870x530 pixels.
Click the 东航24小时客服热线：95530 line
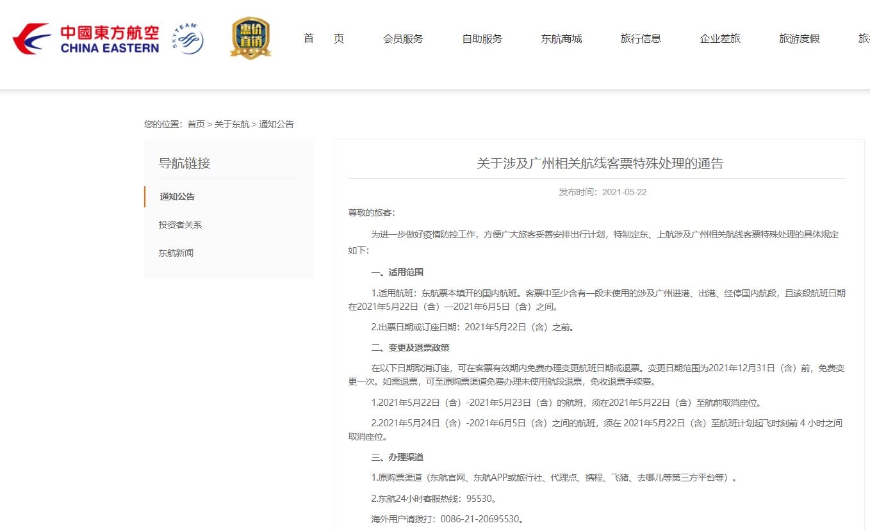point(434,498)
